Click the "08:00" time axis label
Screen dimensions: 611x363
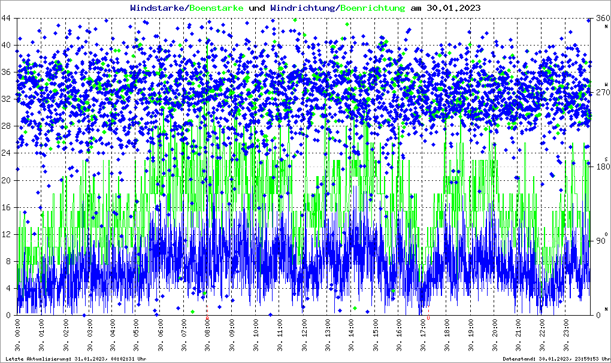(x=208, y=328)
